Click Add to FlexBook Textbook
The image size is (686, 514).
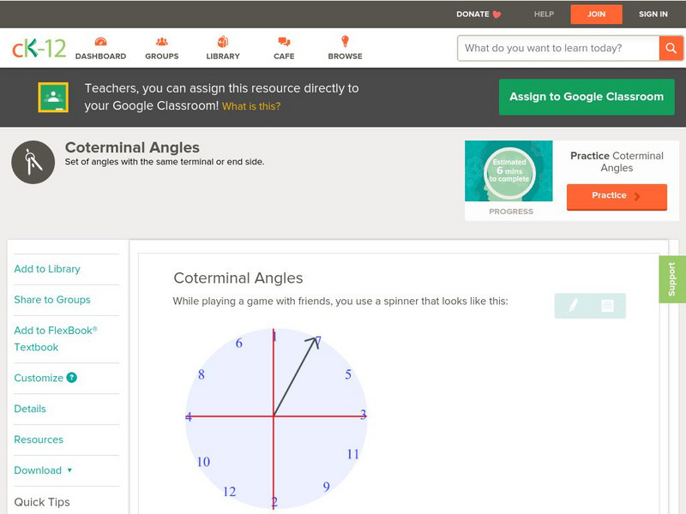coord(56,338)
